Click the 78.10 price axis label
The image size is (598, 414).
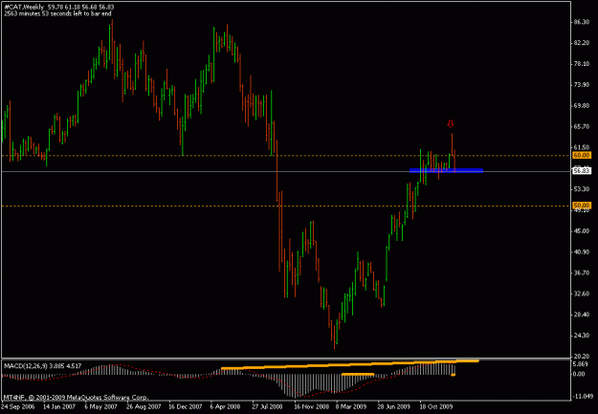(582, 64)
